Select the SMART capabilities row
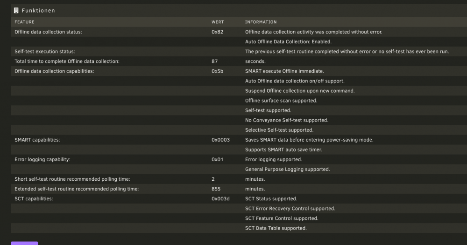The height and width of the screenshot is (245, 467). click(x=239, y=140)
